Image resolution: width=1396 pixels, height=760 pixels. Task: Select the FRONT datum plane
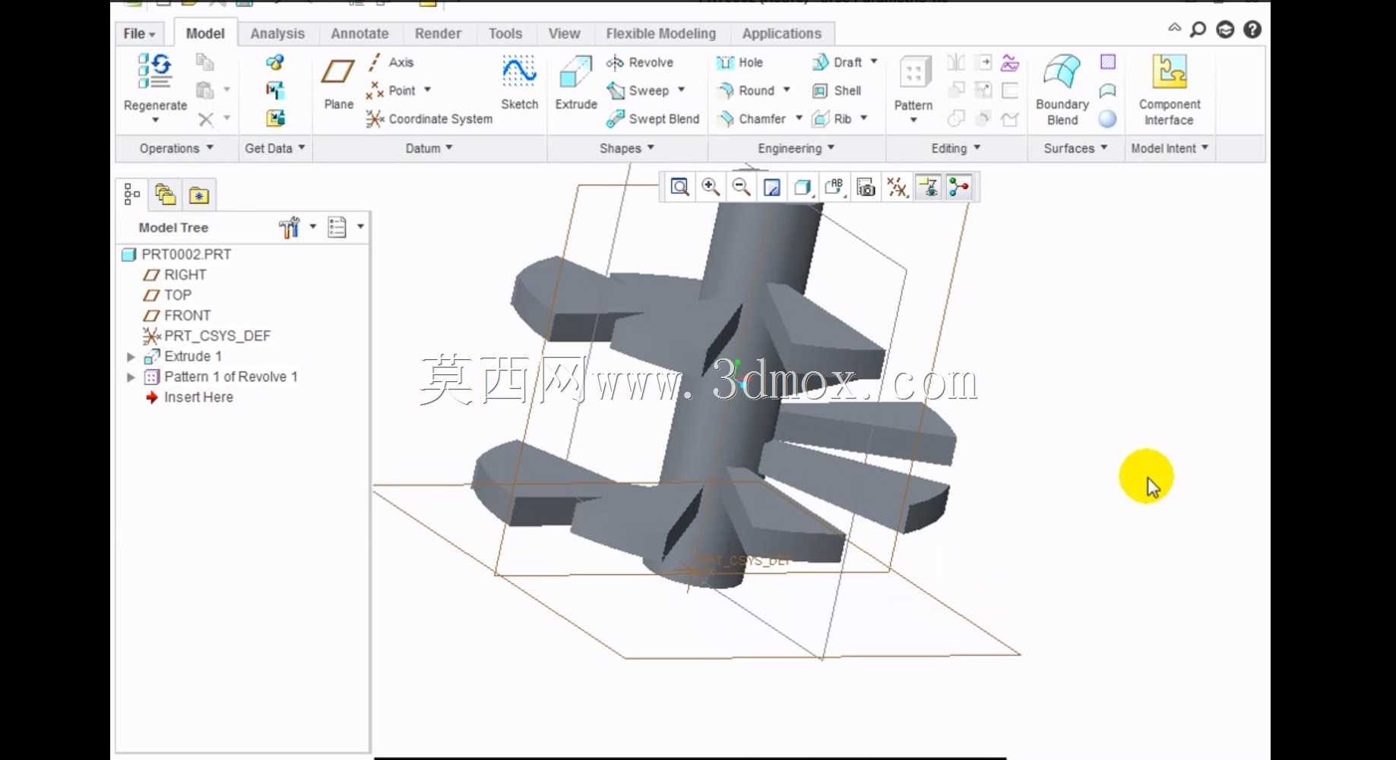click(x=178, y=316)
